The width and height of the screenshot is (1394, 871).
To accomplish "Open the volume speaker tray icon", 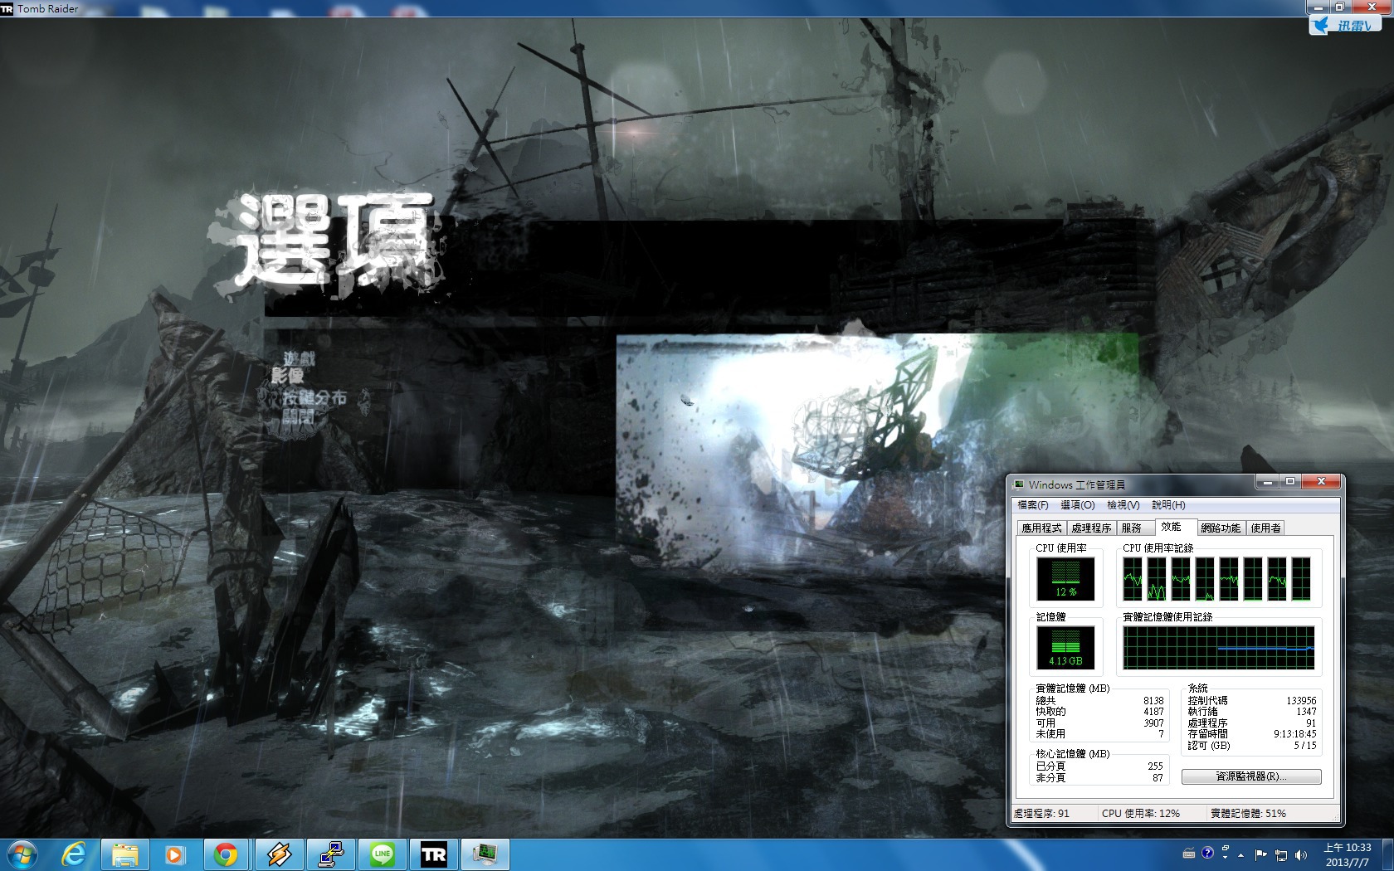I will click(x=1301, y=854).
